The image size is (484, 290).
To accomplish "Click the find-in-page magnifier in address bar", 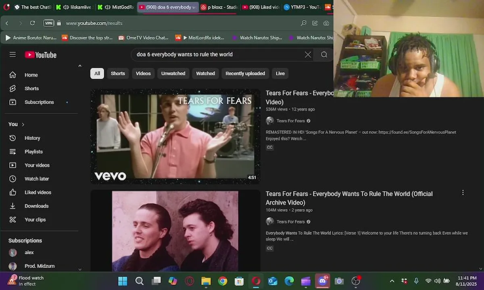I will (x=304, y=23).
